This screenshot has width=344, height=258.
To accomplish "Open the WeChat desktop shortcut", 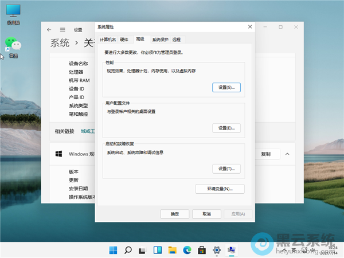I will click(x=12, y=45).
